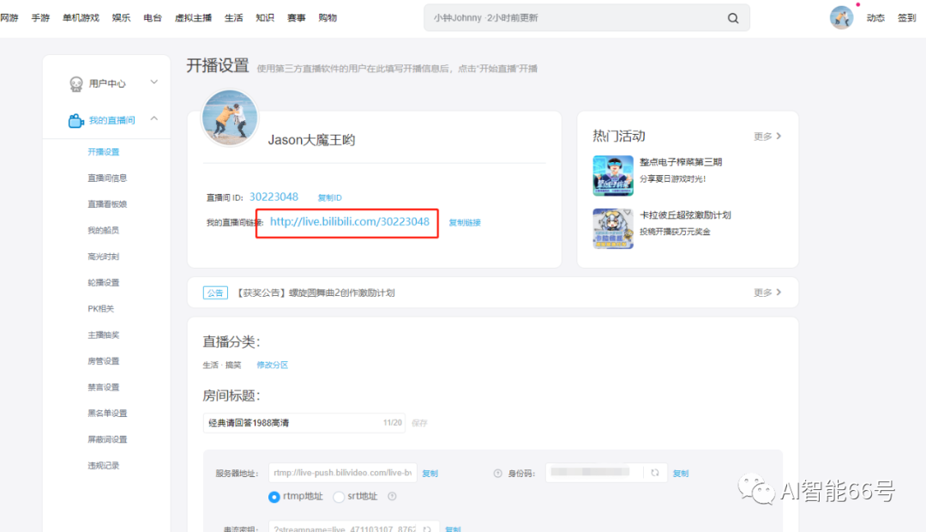Click help icon beside srt地址
The height and width of the screenshot is (532, 926).
tap(392, 497)
